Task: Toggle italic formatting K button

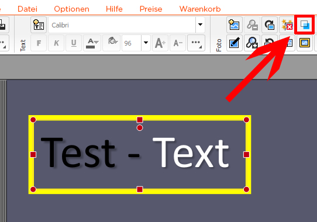Action: pyautogui.click(x=56, y=43)
